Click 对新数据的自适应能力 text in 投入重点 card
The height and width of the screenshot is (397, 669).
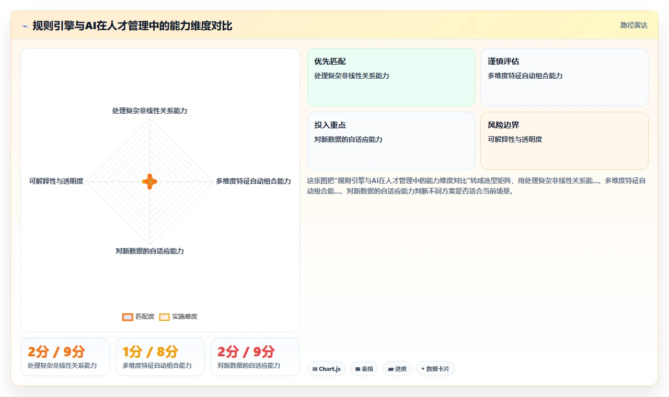(348, 139)
